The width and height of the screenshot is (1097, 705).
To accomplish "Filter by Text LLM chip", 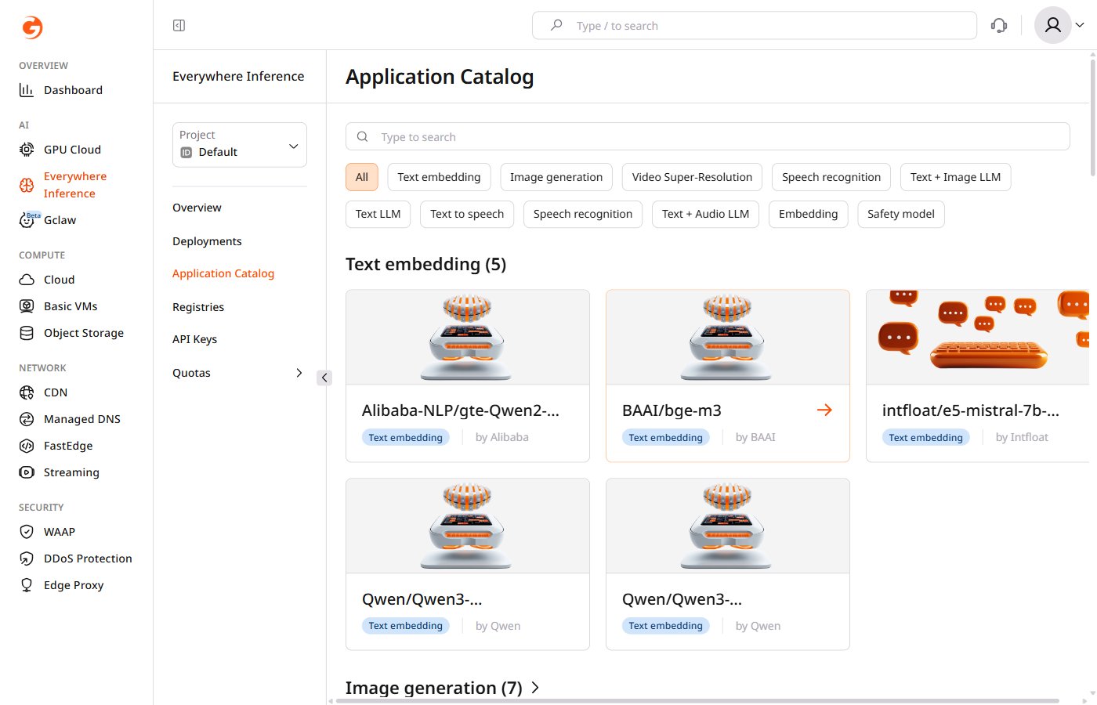I will (378, 214).
